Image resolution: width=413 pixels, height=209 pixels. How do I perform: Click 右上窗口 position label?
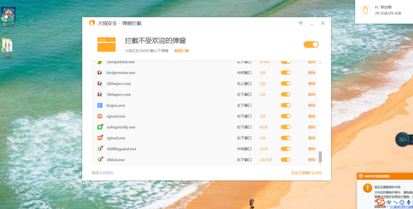(244, 84)
